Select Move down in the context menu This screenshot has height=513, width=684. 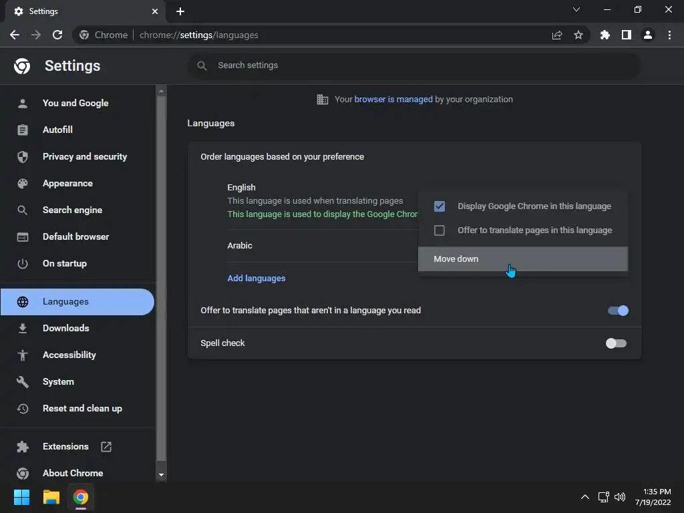pos(522,259)
